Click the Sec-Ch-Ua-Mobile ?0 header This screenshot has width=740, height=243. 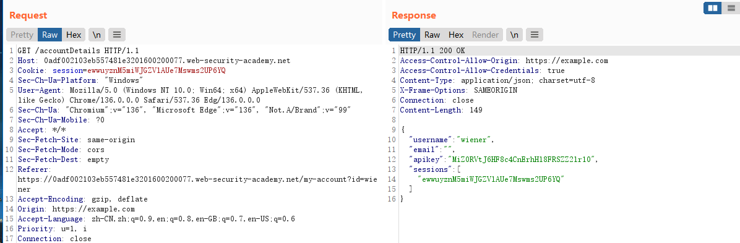click(x=61, y=120)
